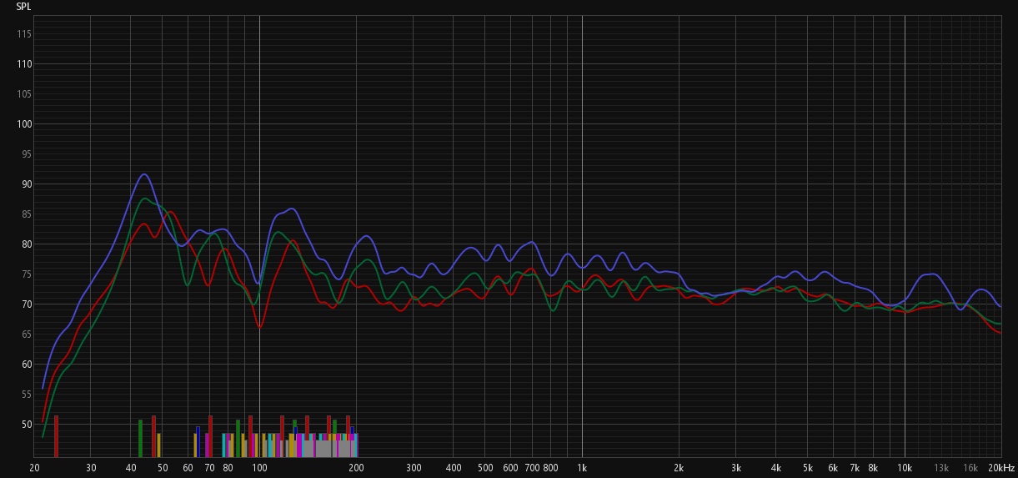Image resolution: width=1018 pixels, height=478 pixels.
Task: Select the green curve's peak near 44 Hz
Action: point(145,199)
